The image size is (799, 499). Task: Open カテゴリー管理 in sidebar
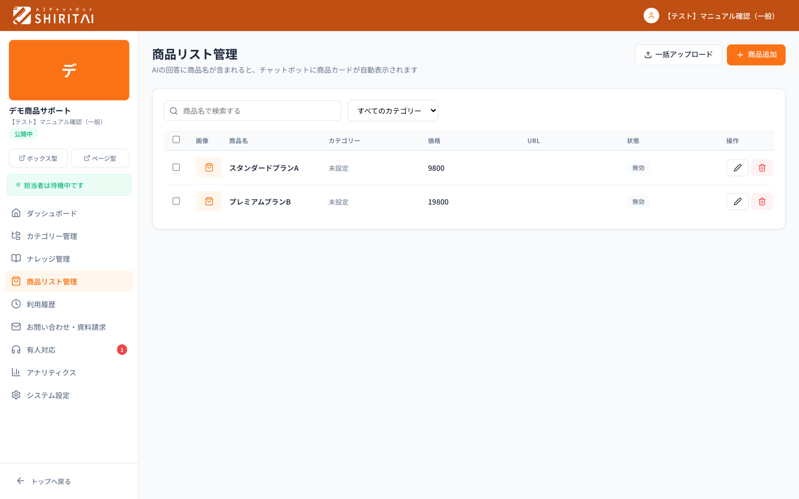click(x=69, y=236)
